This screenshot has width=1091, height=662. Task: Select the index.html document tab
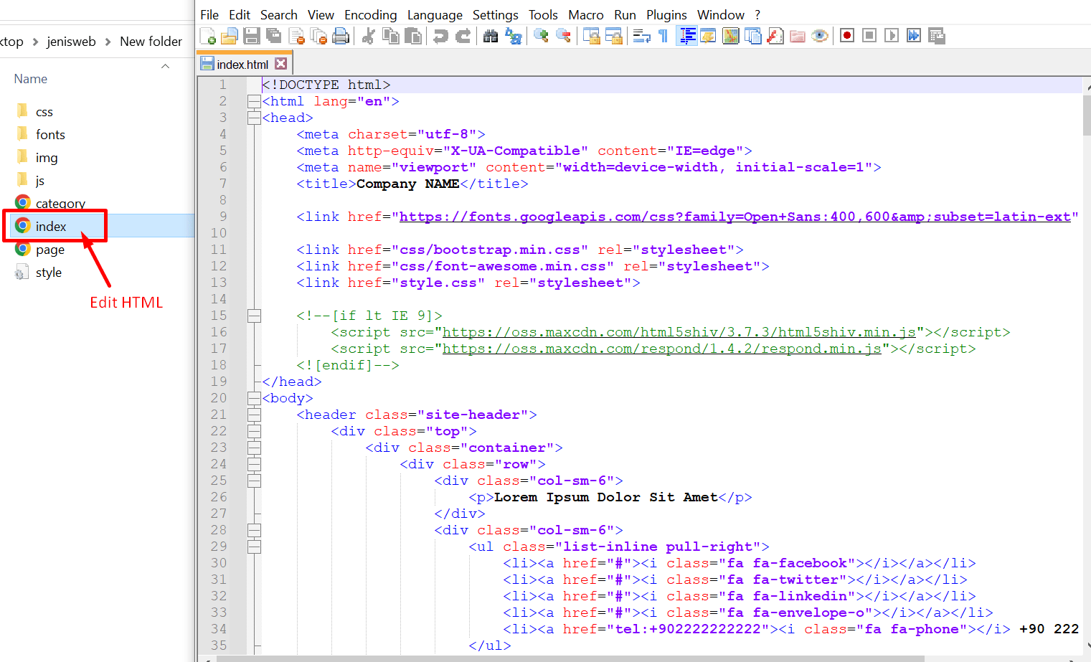click(243, 64)
